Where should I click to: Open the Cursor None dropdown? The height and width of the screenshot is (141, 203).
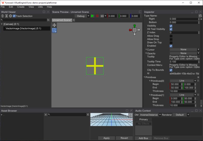(x=185, y=50)
